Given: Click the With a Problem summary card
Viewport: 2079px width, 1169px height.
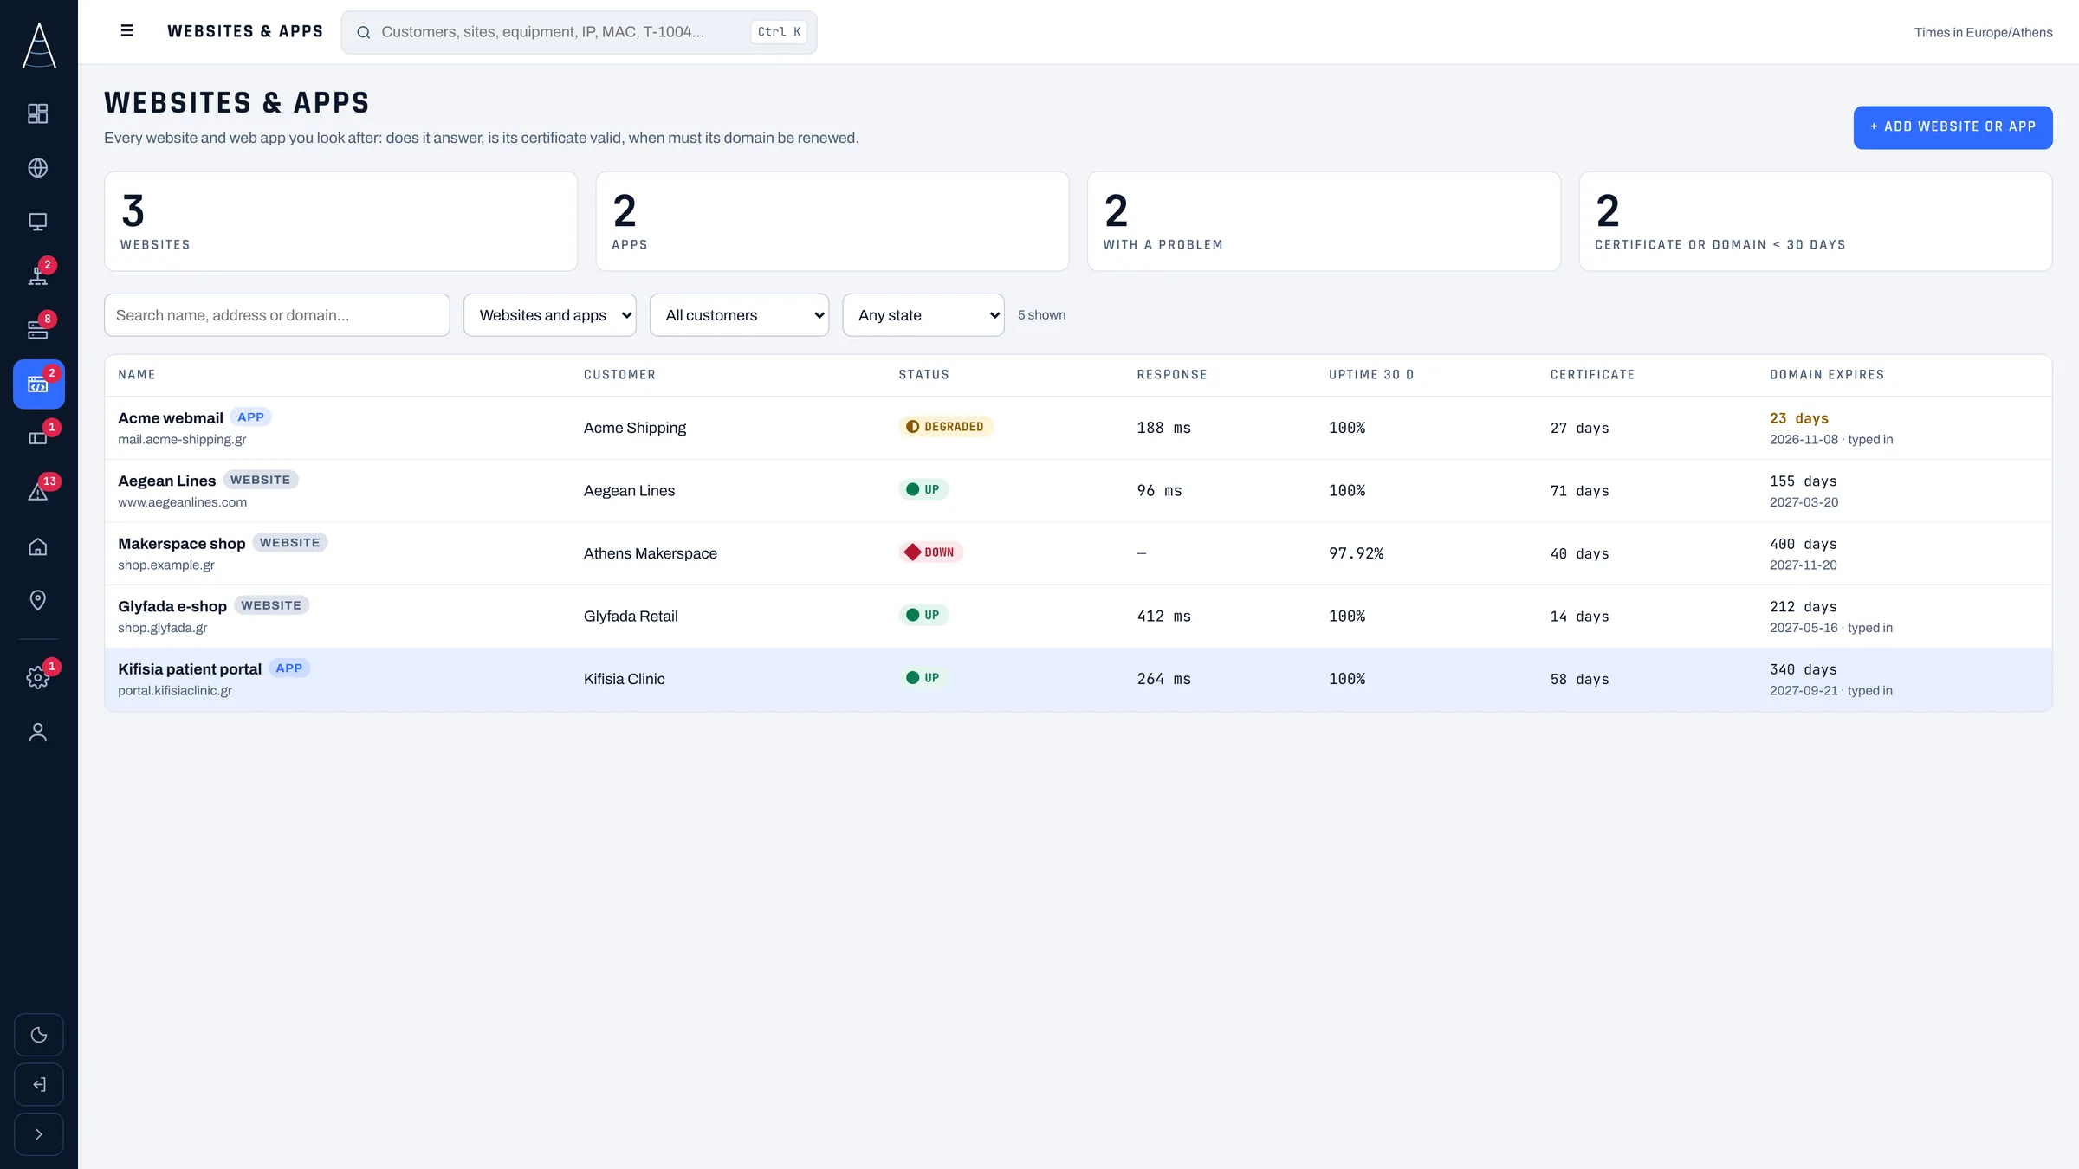Looking at the screenshot, I should tap(1324, 222).
